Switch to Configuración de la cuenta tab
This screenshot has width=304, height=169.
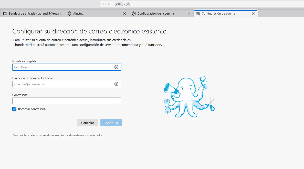tap(161, 14)
